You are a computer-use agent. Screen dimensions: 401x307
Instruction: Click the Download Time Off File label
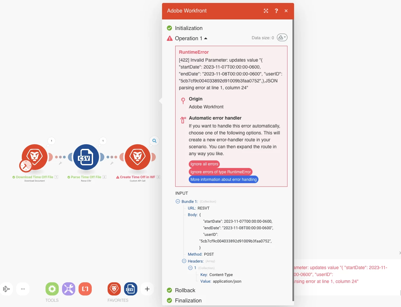tap(35, 177)
